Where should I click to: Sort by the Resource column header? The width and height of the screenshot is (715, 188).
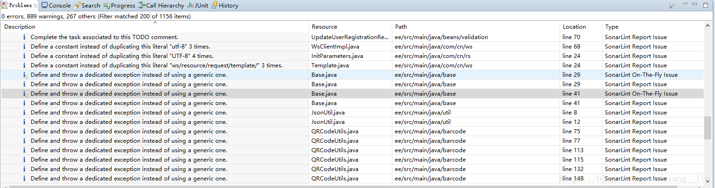(x=351, y=27)
